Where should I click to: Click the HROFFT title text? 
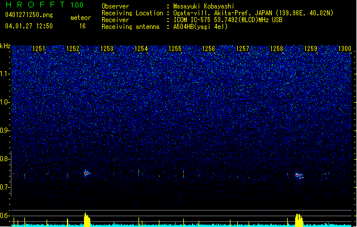(35, 5)
